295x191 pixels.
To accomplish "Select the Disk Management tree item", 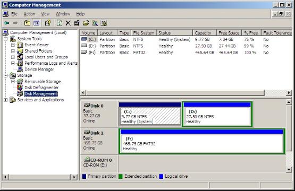I will pyautogui.click(x=41, y=94).
